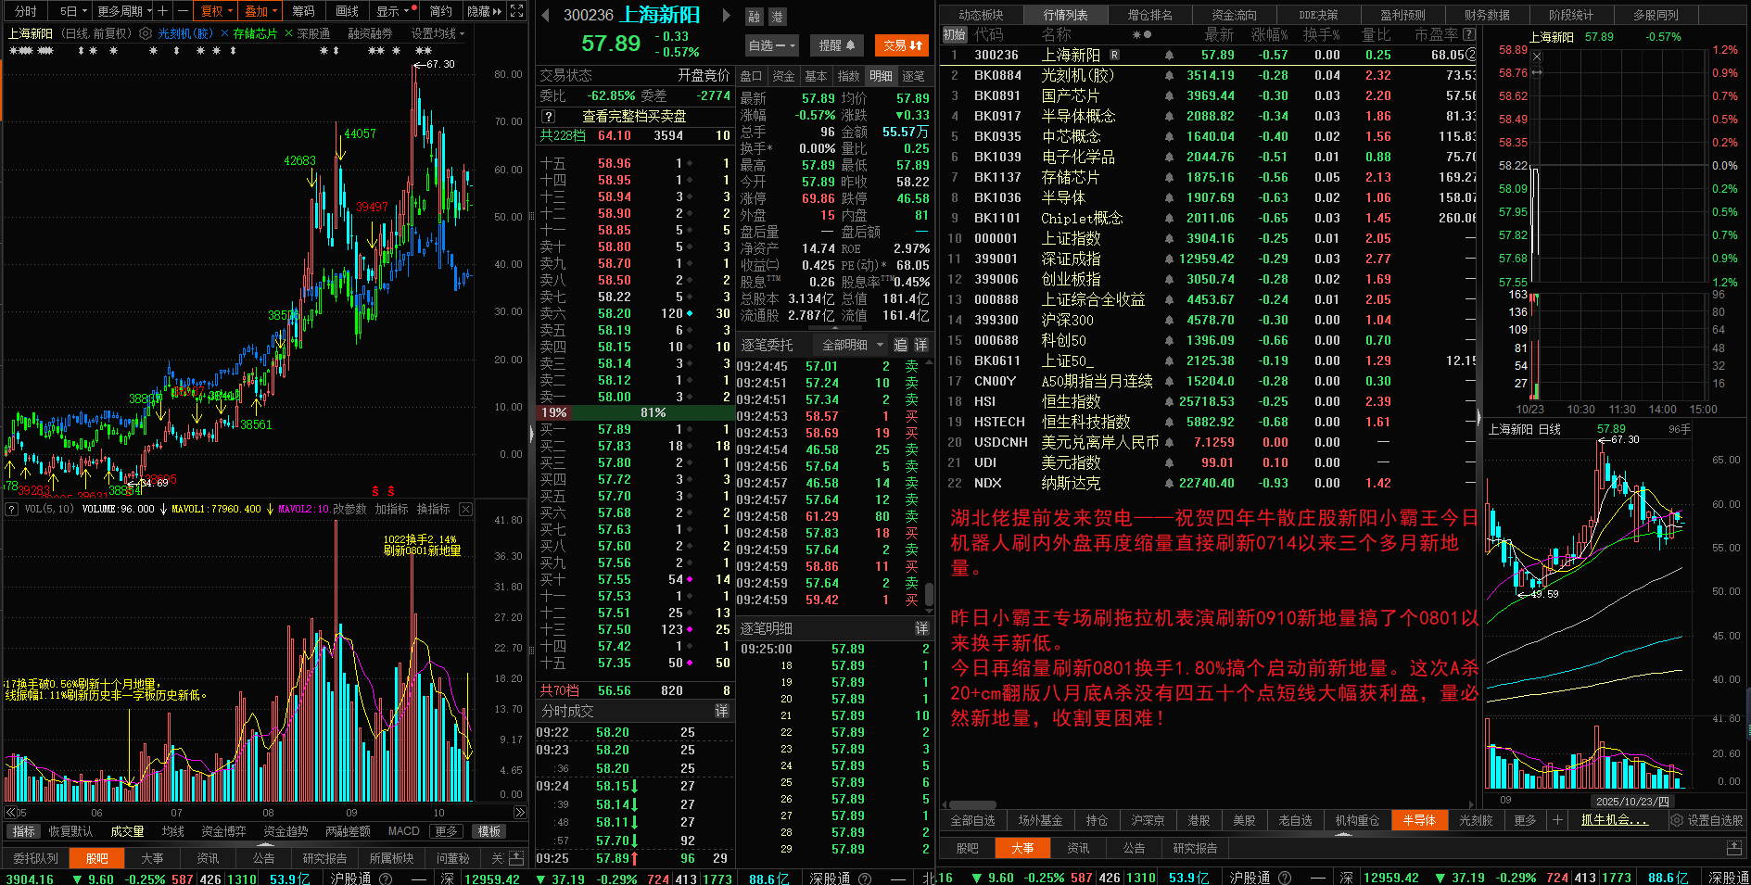Click the 追 follow icon in 逐笔委托
The width and height of the screenshot is (1751, 885).
pos(901,345)
